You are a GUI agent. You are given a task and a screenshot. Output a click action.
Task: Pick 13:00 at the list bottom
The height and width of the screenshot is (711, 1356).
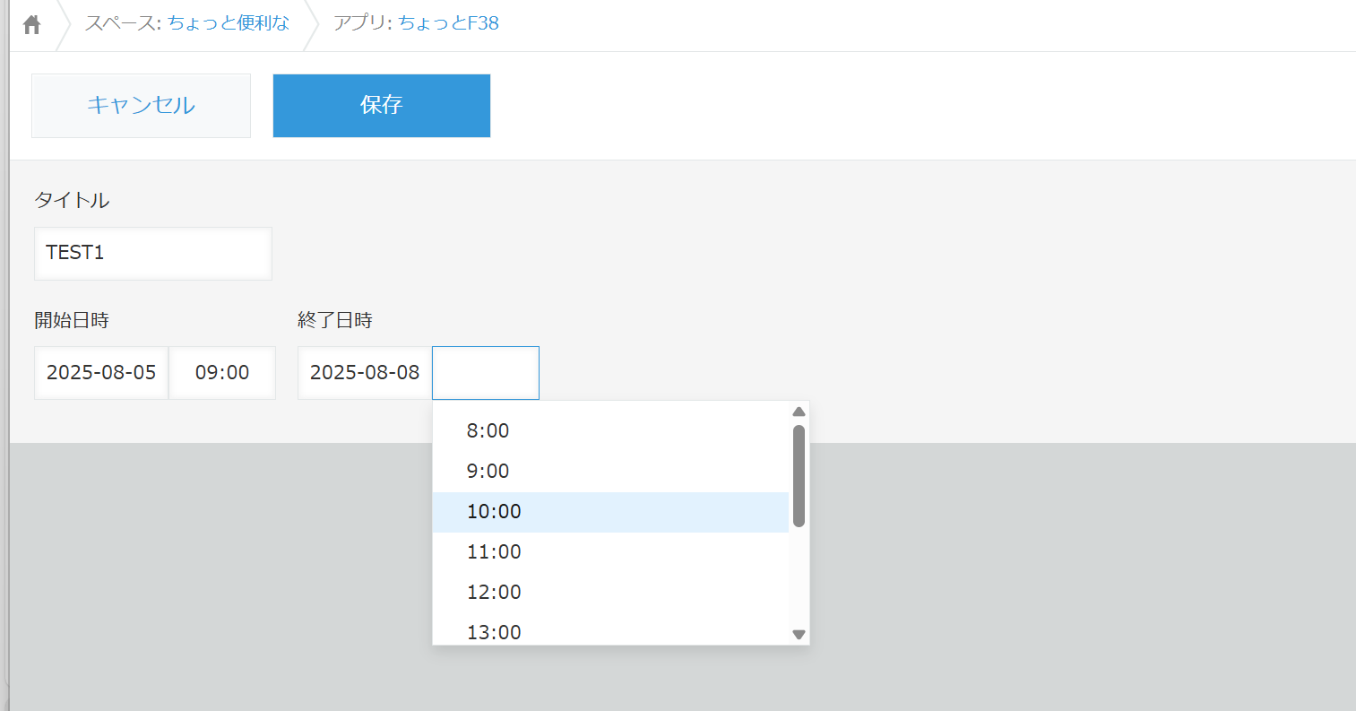click(x=494, y=631)
